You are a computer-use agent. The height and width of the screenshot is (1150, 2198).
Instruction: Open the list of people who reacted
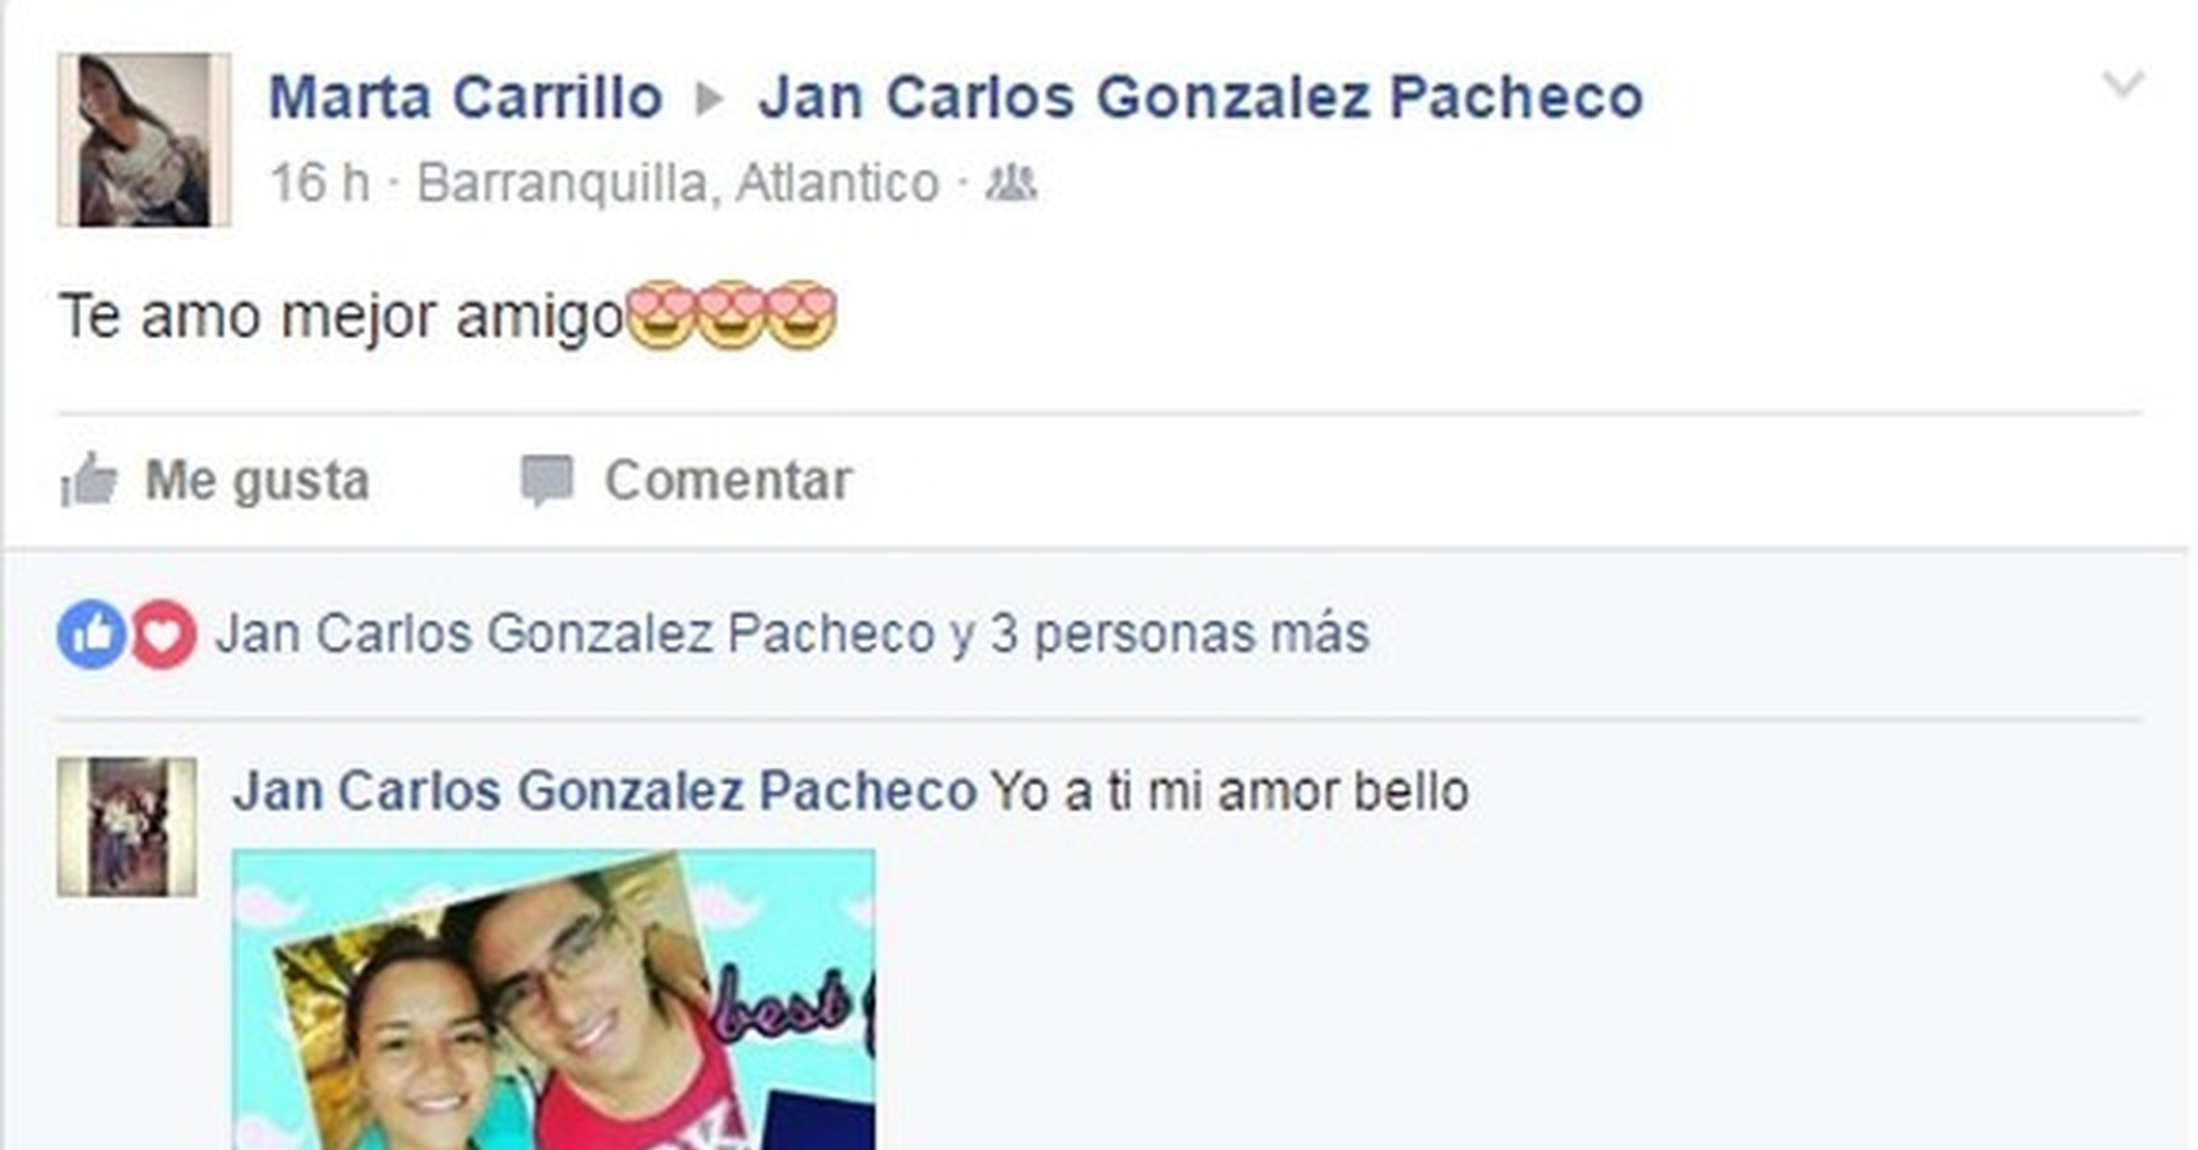click(x=792, y=634)
